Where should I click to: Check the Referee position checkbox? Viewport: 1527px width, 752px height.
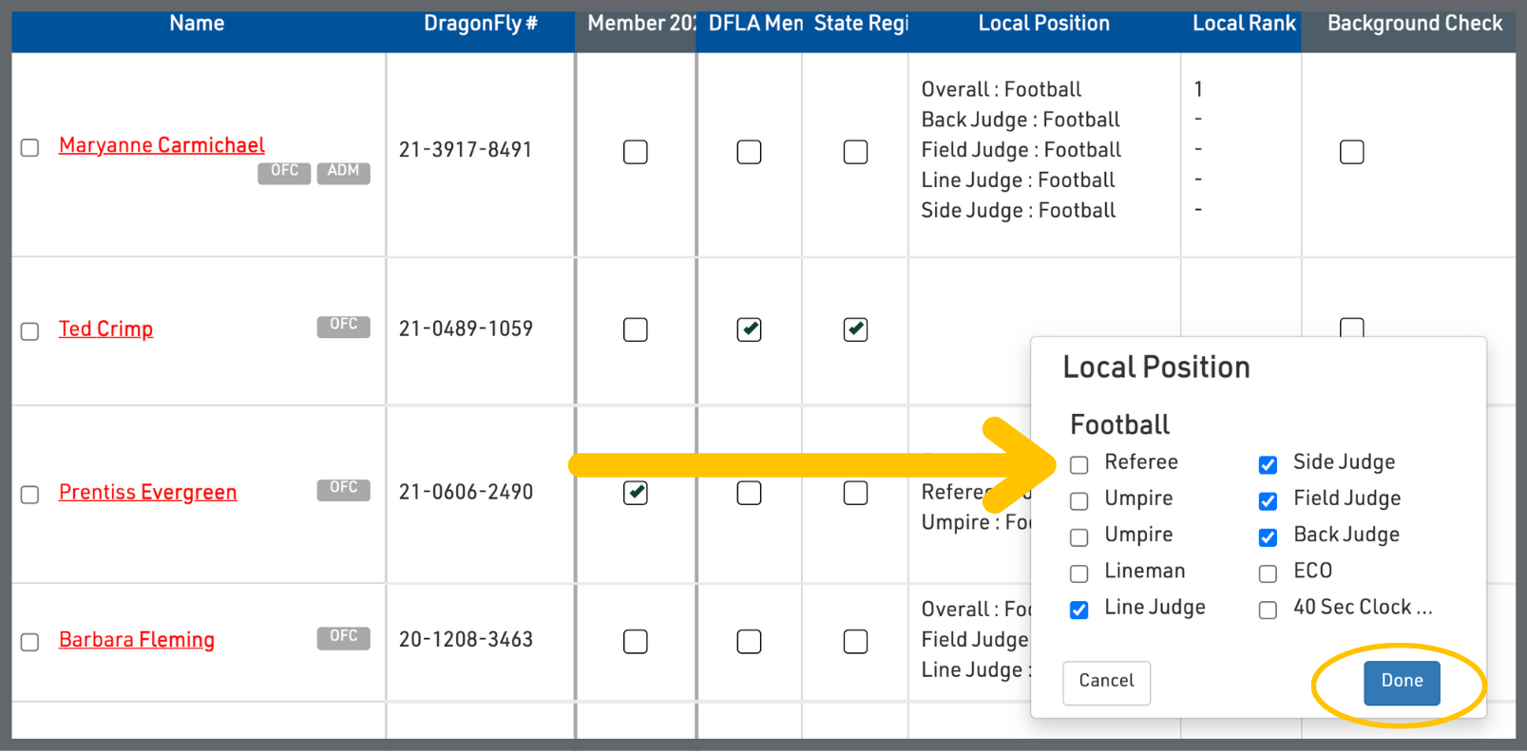click(1078, 465)
